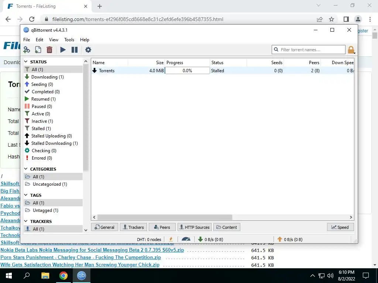Toggle alternative speed limits speedometer icon
Screen dimensions: 378x283
click(186, 239)
